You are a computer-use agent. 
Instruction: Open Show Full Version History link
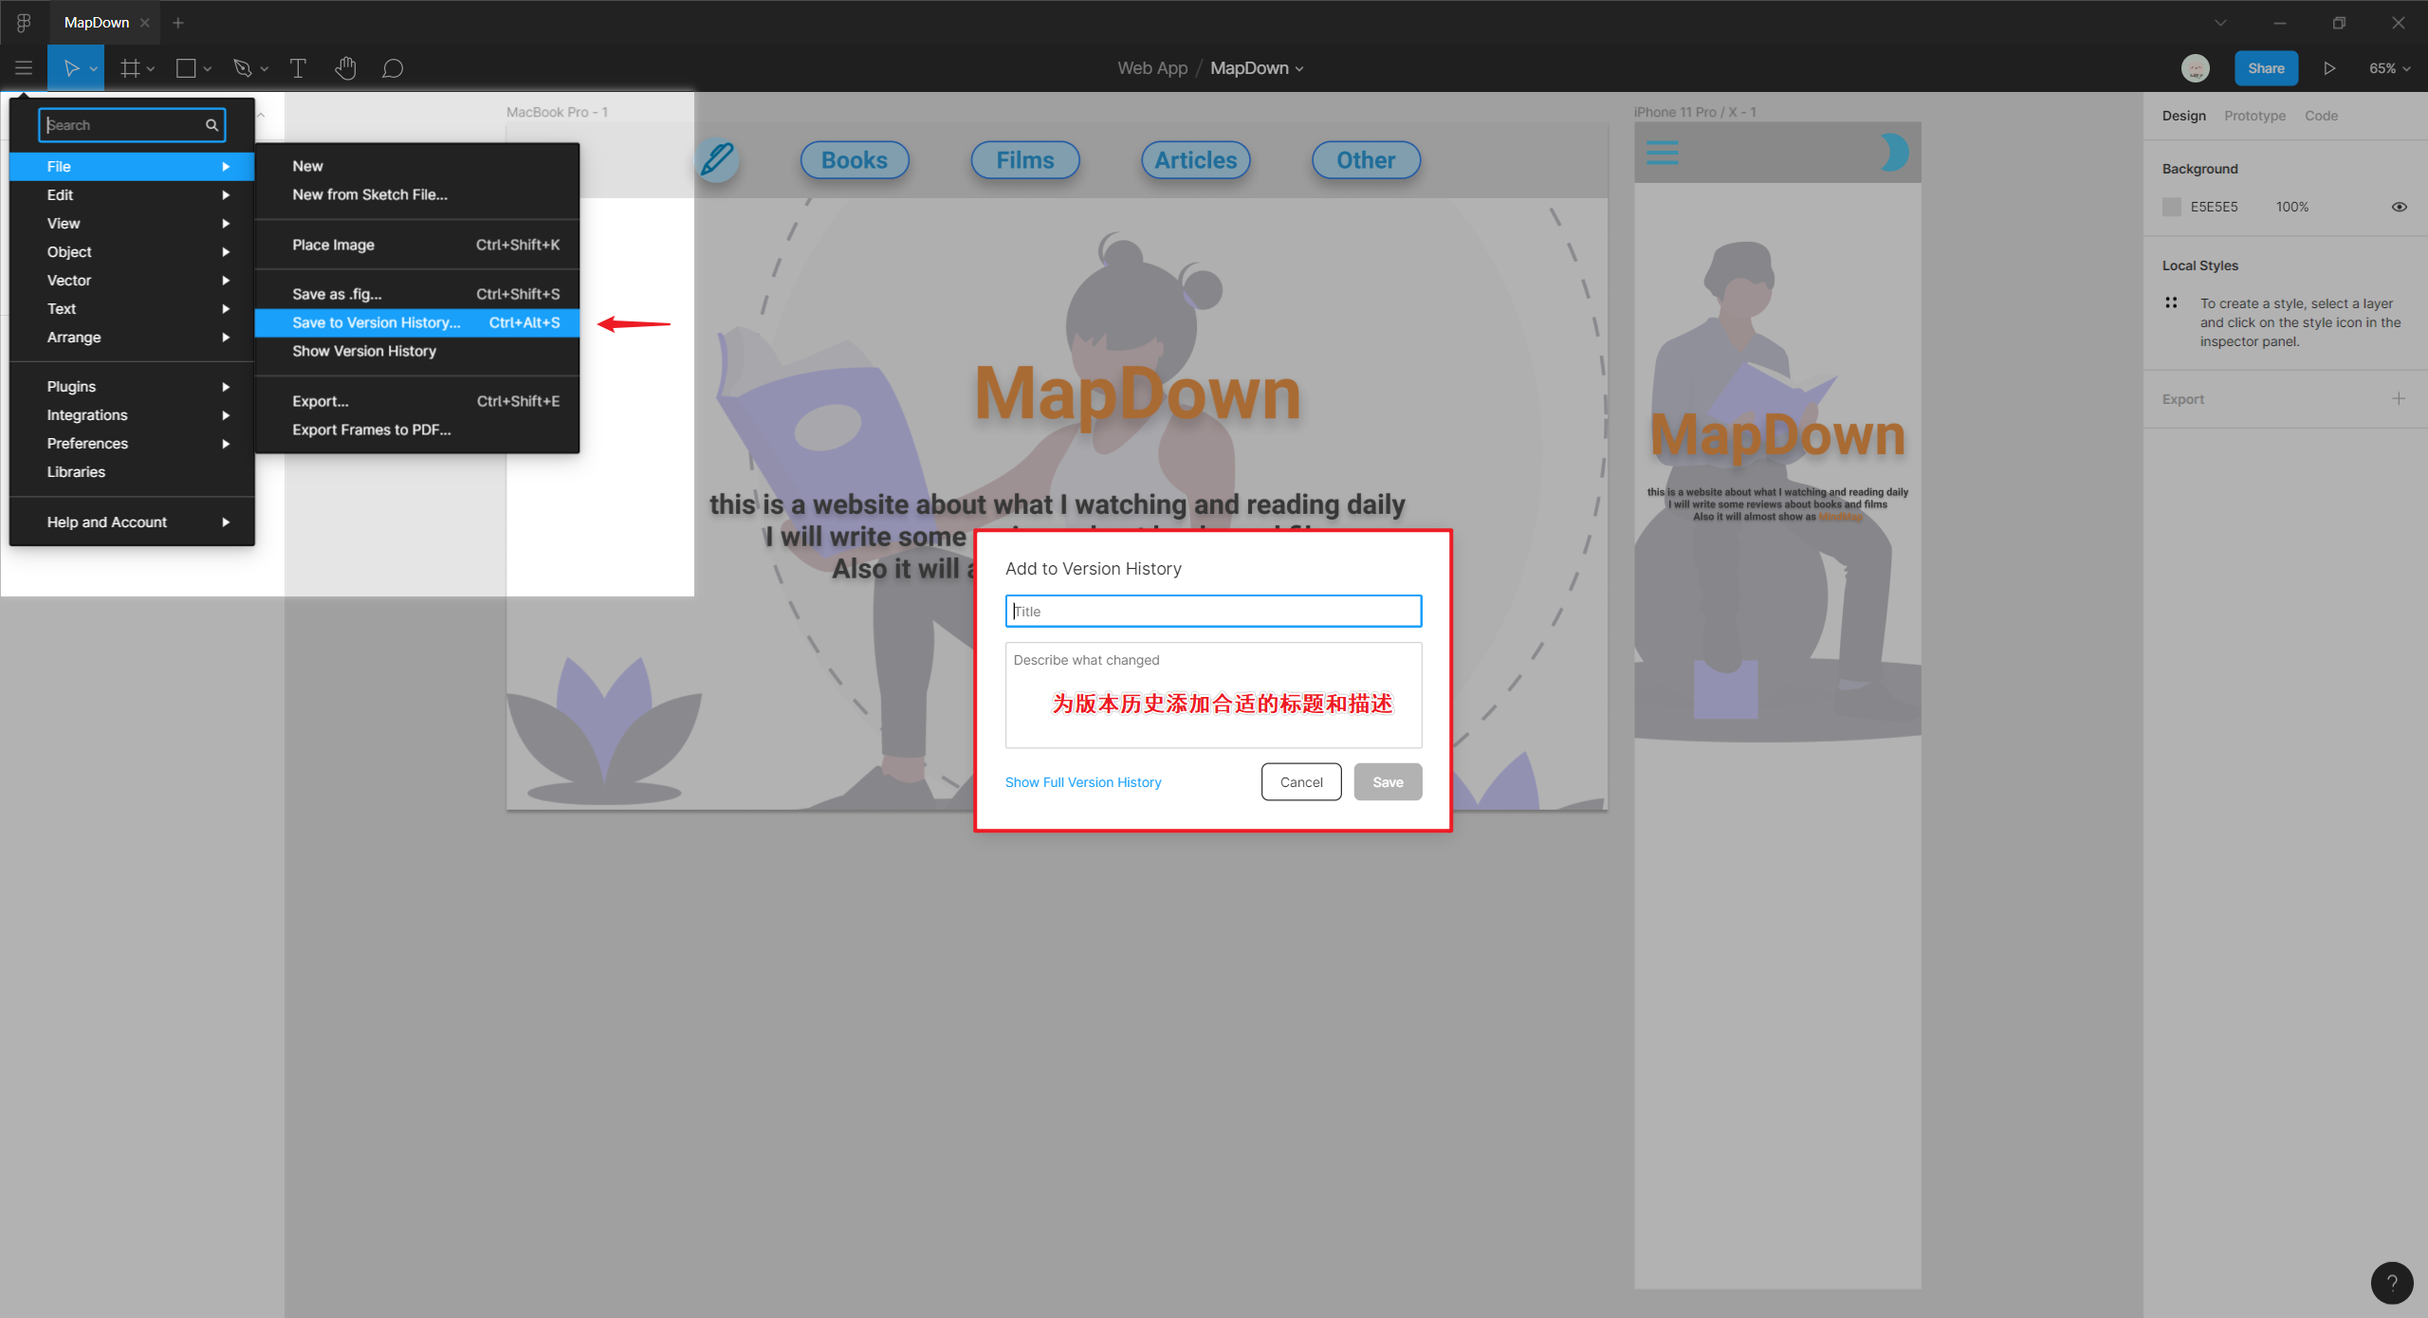point(1082,782)
